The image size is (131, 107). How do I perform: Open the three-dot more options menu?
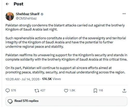(x=124, y=14)
